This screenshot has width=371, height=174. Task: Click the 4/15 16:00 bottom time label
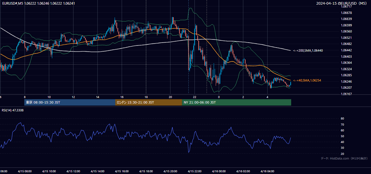pyautogui.click(x=122, y=171)
